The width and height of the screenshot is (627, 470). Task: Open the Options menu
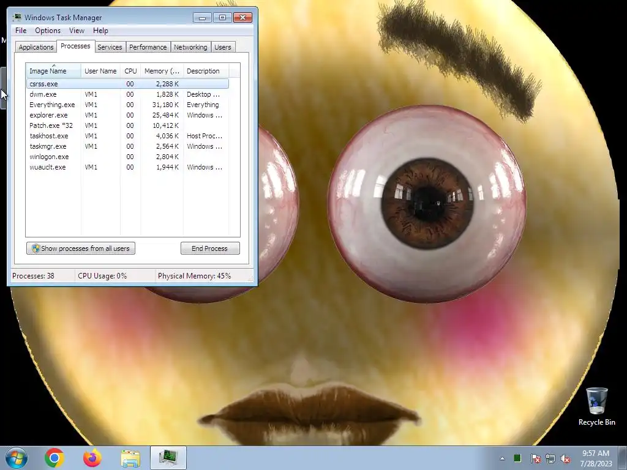(x=48, y=31)
